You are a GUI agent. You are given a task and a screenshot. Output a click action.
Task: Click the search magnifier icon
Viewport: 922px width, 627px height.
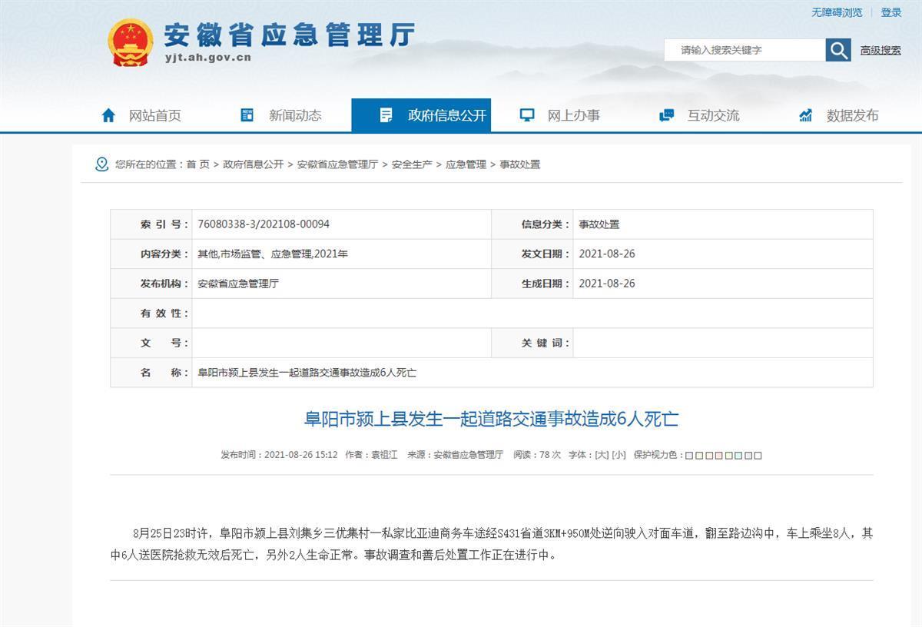coord(838,50)
